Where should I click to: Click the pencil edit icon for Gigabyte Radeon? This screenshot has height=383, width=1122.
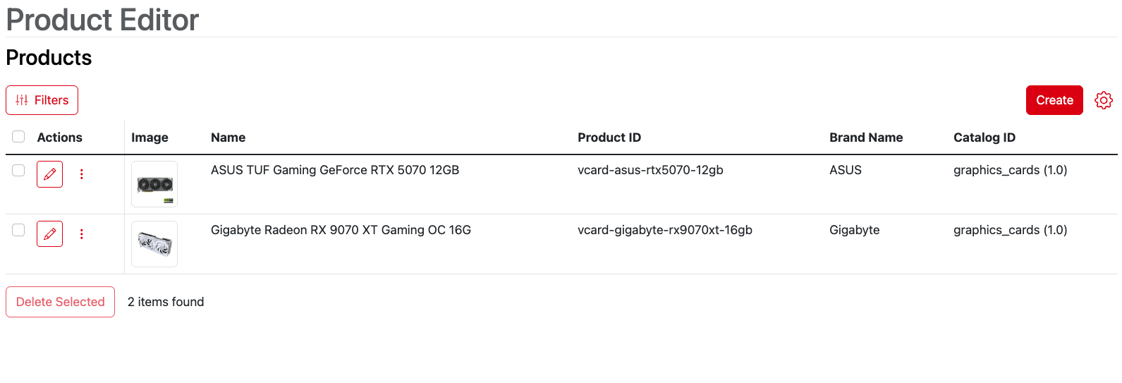49,234
